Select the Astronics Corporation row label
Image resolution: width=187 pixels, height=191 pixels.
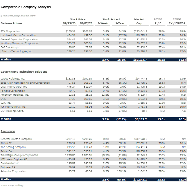click(14, 171)
